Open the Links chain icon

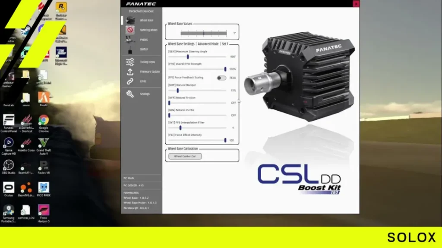coord(130,81)
